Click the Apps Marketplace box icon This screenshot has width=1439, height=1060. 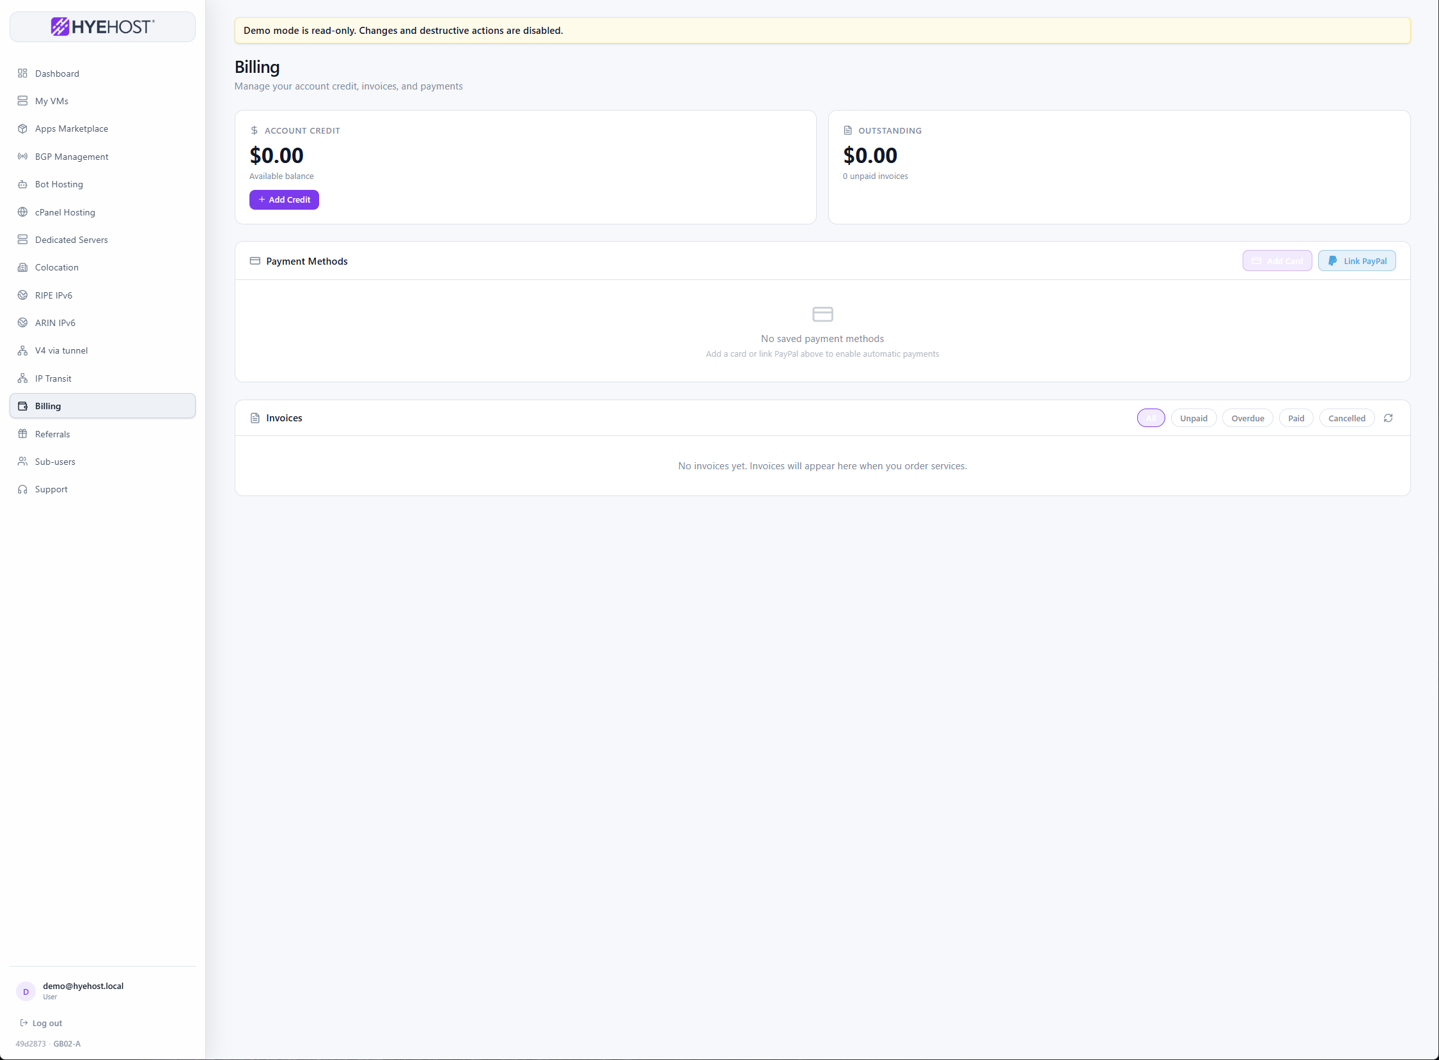22,129
